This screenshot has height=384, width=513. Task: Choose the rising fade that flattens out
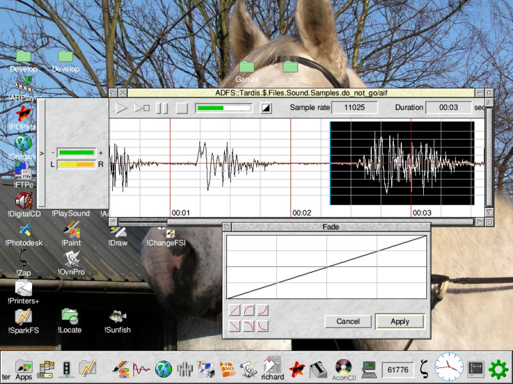tap(249, 310)
